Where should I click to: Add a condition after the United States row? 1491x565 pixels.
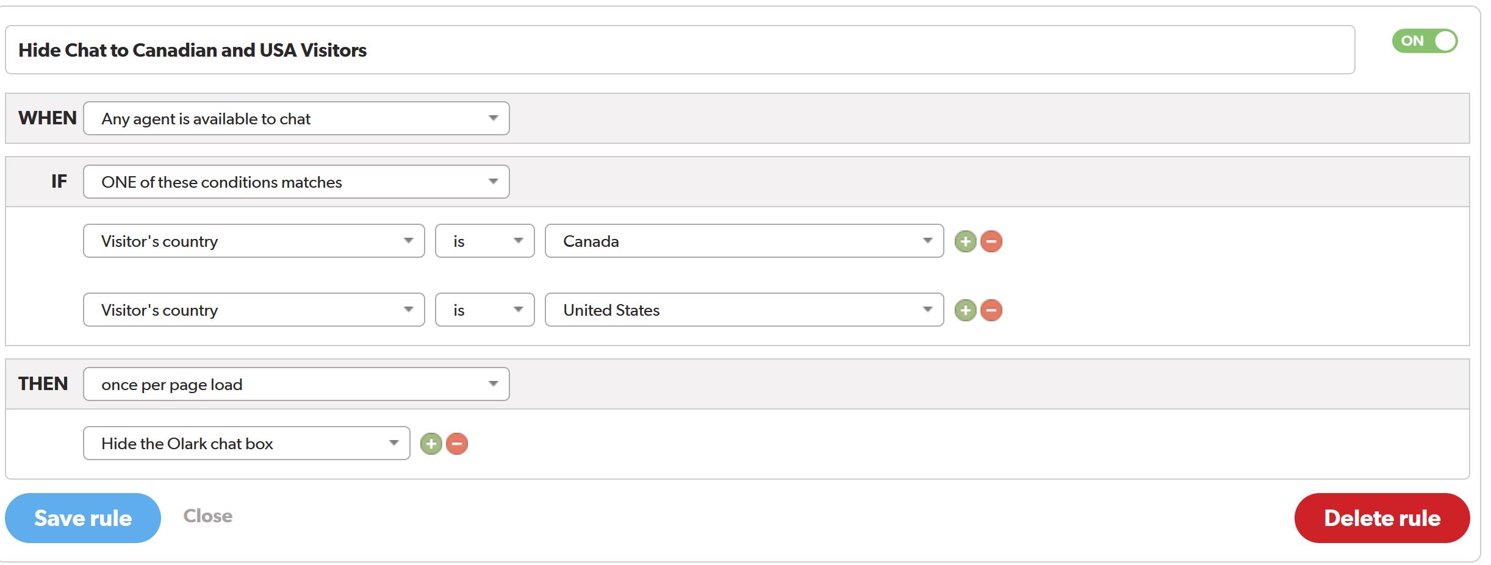[966, 310]
